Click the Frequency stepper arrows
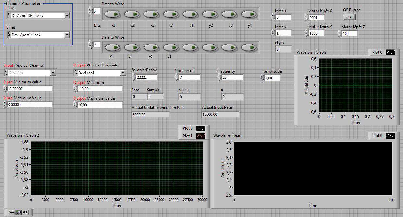Viewport: 403px width, 217px height. [x=219, y=77]
